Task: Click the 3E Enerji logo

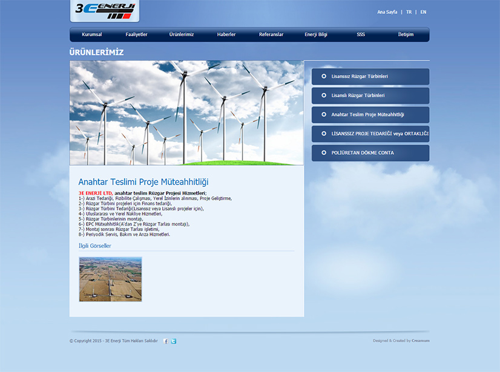Action: point(105,10)
